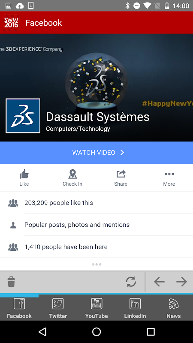Open Popular posts, photos and mentions

click(x=96, y=225)
